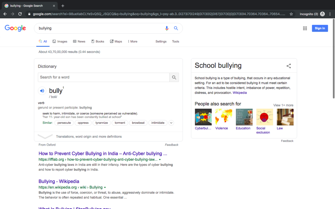Expand Translations, word origin and more definitions
Viewport: 335px width, 209px height.
(108, 137)
